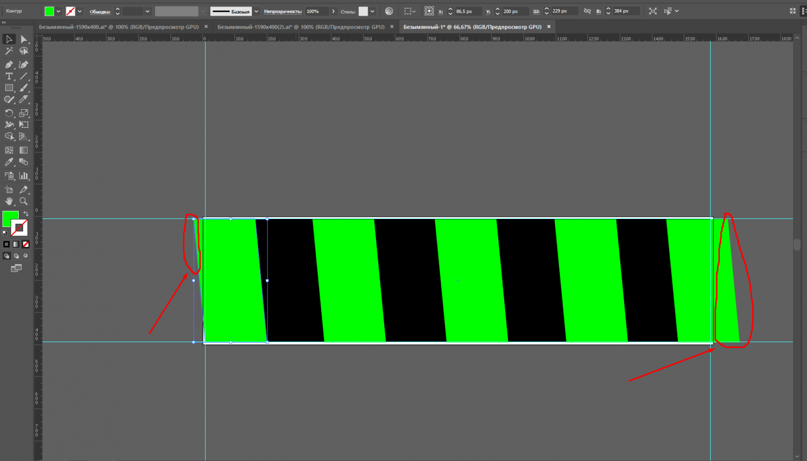Pick the Blend tool
Image resolution: width=807 pixels, height=461 pixels.
click(x=24, y=162)
